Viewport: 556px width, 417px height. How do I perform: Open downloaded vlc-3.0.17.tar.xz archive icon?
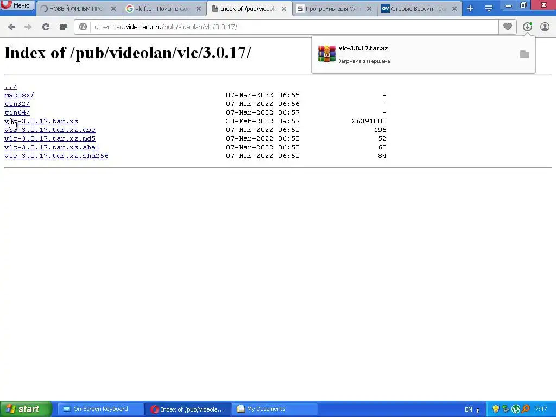[326, 54]
